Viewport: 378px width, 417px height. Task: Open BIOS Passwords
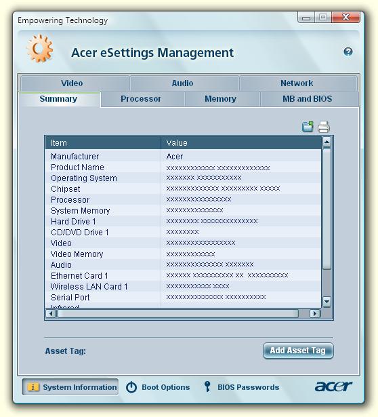click(x=241, y=387)
